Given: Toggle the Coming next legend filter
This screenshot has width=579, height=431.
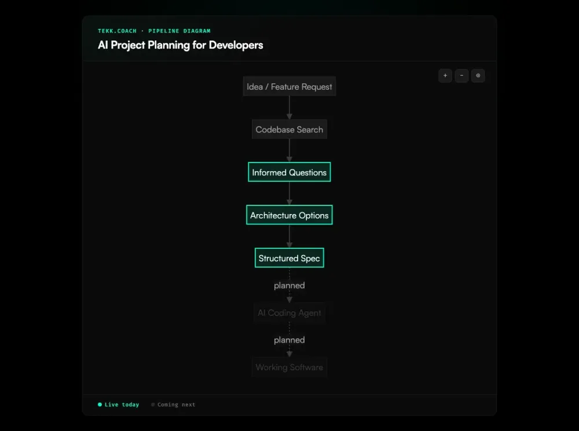Looking at the screenshot, I should pos(173,404).
